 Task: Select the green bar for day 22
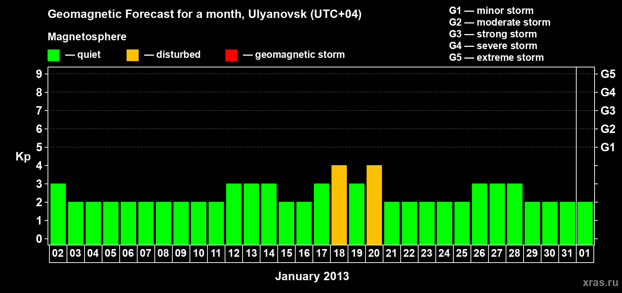409,223
